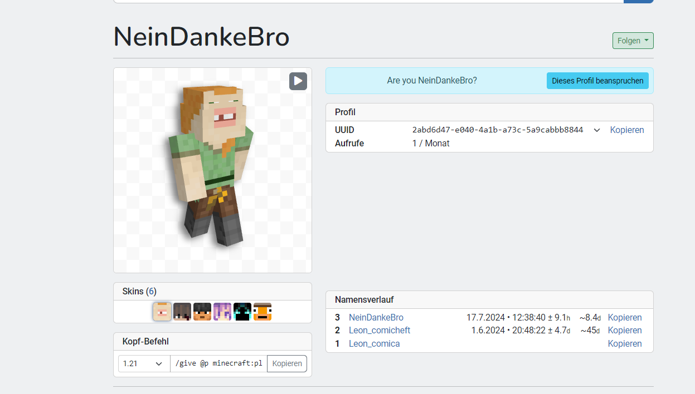Select the bald pink-face skin thumbnail
This screenshot has width=695, height=394.
162,312
